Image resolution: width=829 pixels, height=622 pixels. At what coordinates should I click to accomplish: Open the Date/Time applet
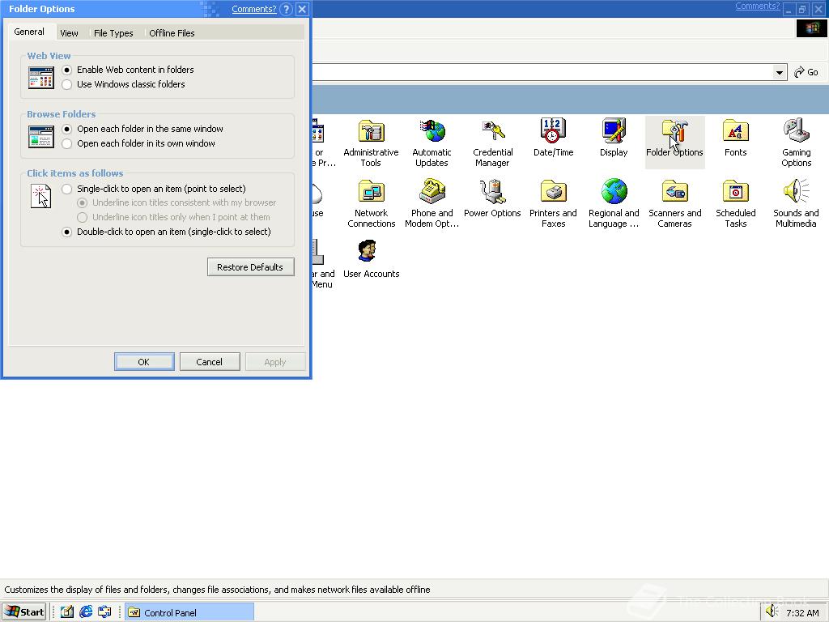pyautogui.click(x=553, y=138)
